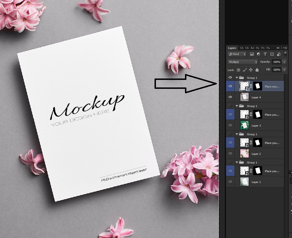
Task: Click the lock all padlock icon
Action: pos(257,70)
